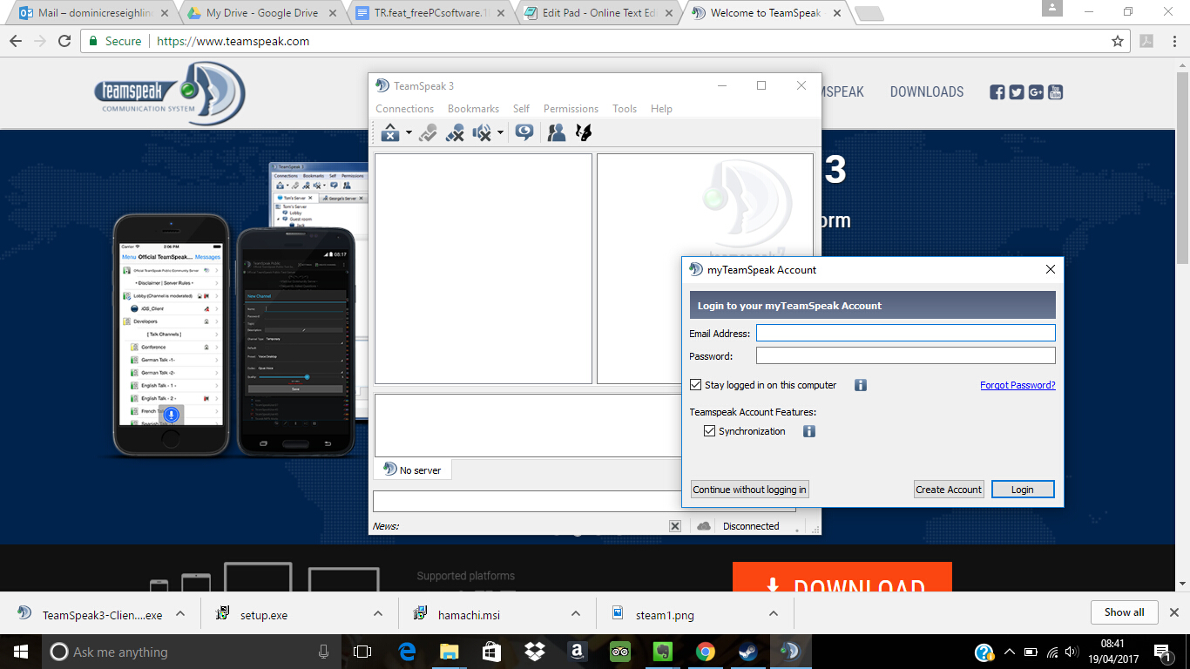Reload the page in Chrome
The width and height of the screenshot is (1190, 669).
click(x=64, y=41)
